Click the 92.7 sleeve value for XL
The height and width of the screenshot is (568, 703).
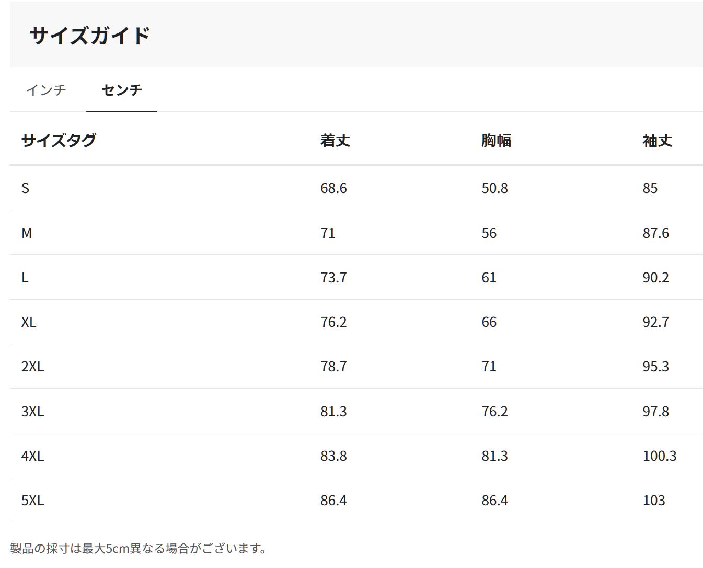click(x=655, y=322)
